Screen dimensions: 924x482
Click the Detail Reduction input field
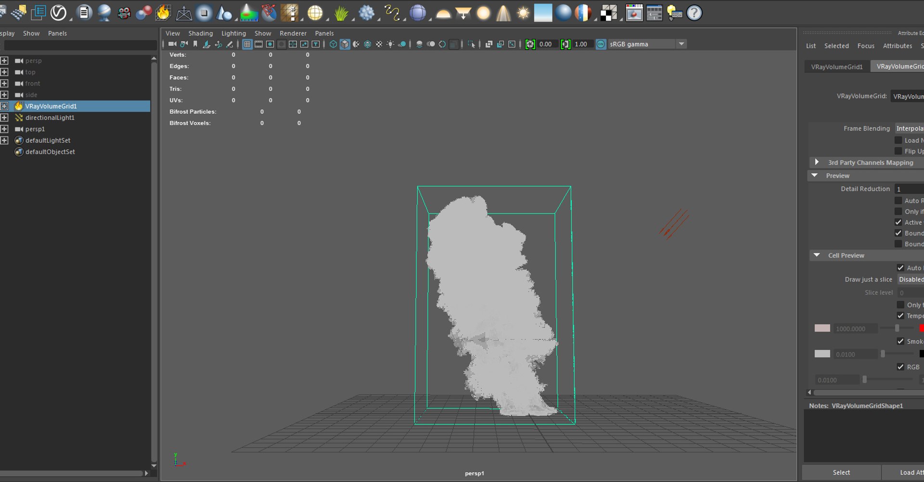pos(909,189)
